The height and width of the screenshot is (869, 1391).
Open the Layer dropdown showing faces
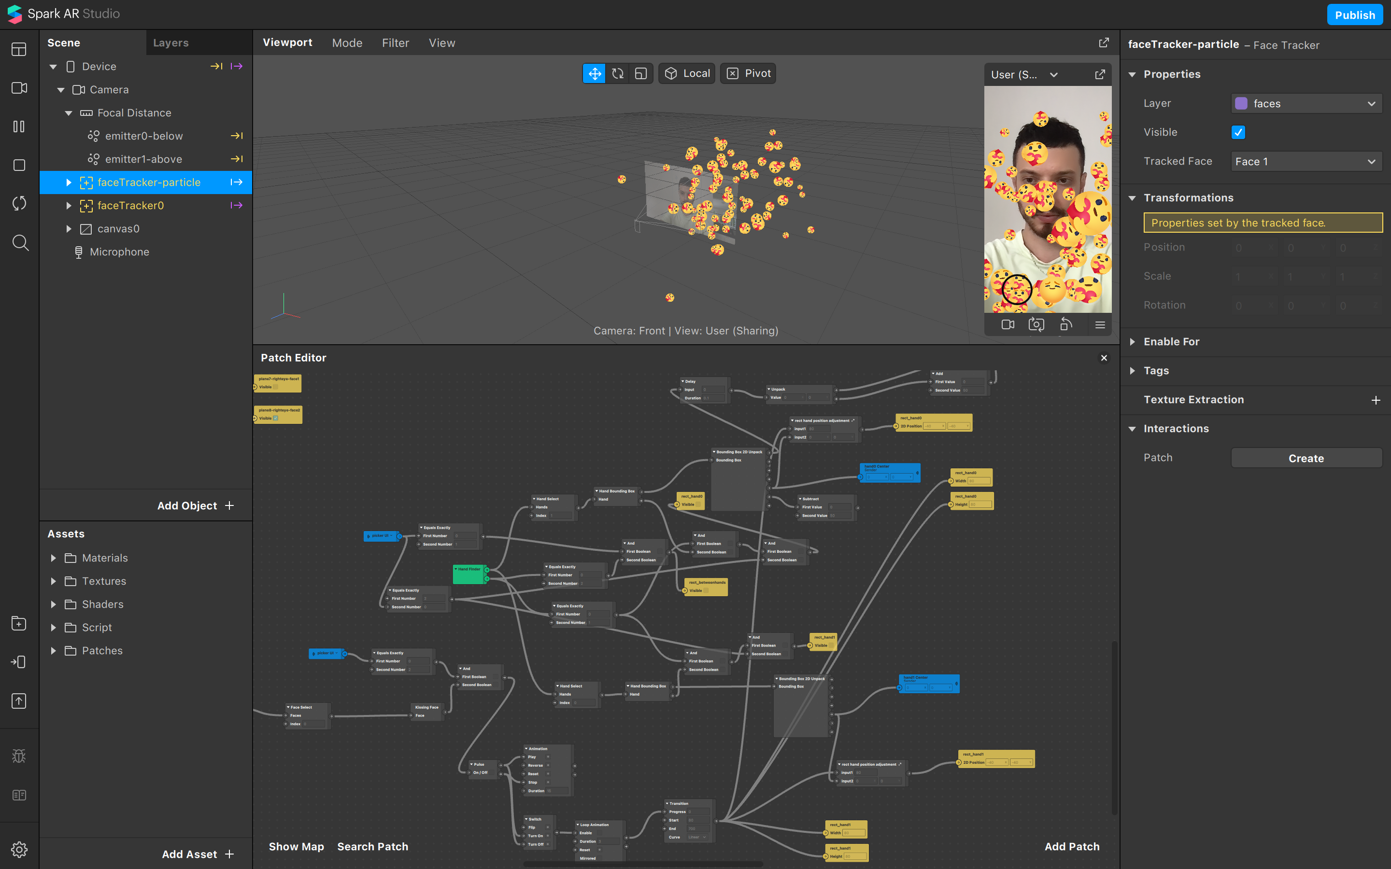[1306, 103]
